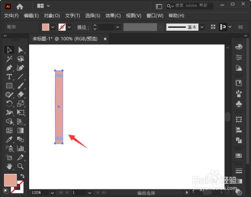Select the Shaper tool
Image resolution: width=251 pixels, height=197 pixels.
(x=9, y=95)
